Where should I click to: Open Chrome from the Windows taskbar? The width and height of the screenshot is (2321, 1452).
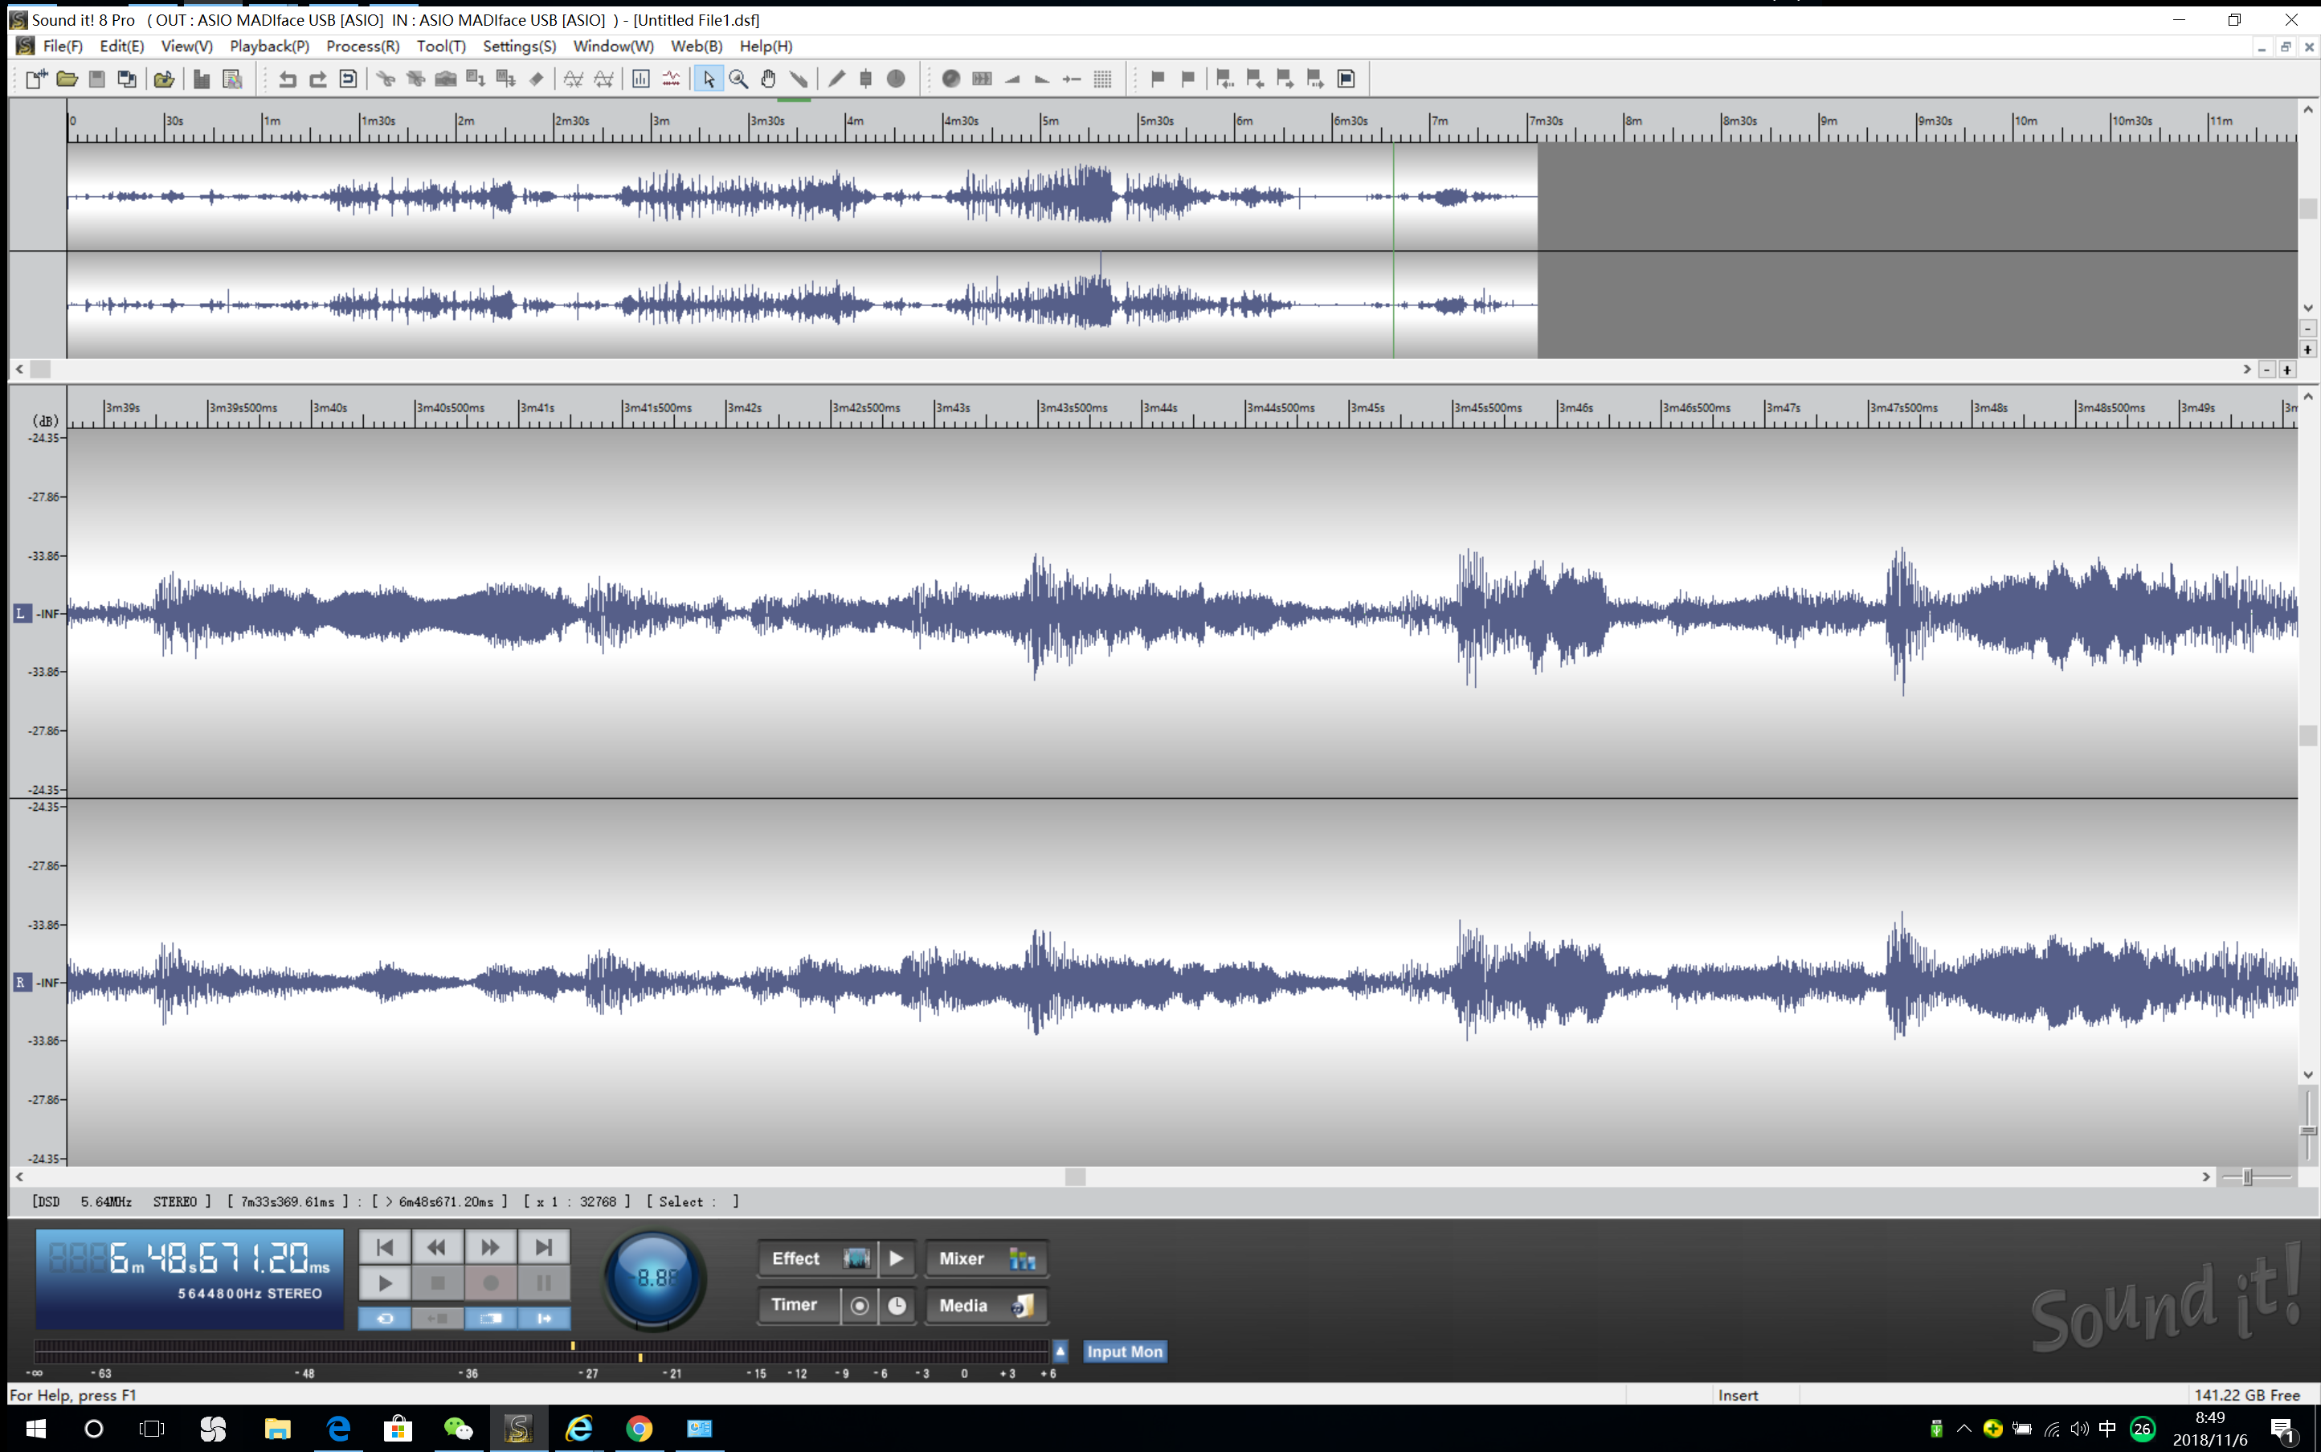point(640,1429)
